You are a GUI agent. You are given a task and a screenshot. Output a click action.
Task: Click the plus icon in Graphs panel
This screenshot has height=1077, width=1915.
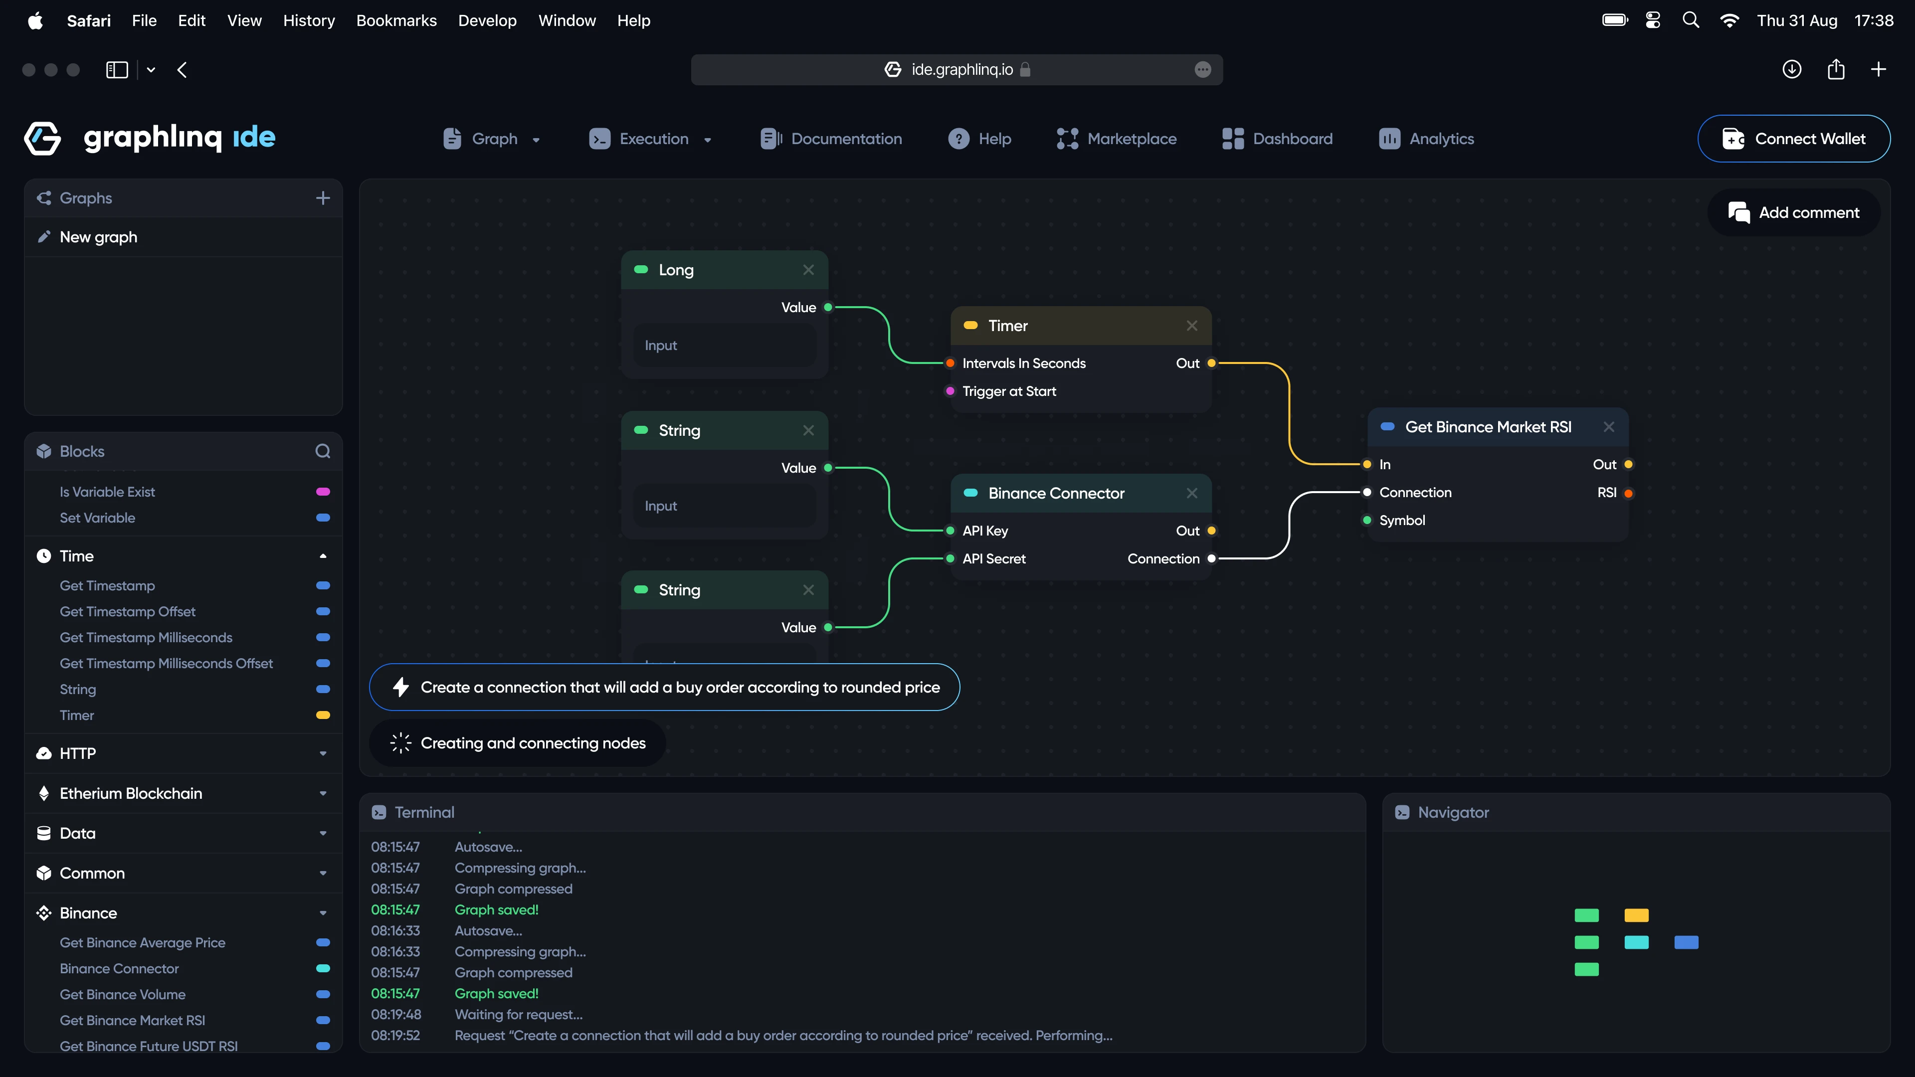(323, 198)
